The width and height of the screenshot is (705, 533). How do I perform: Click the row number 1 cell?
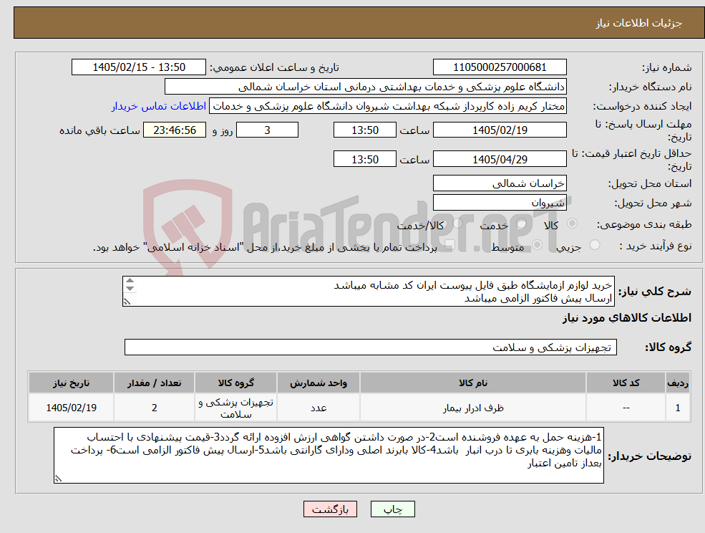coord(678,408)
